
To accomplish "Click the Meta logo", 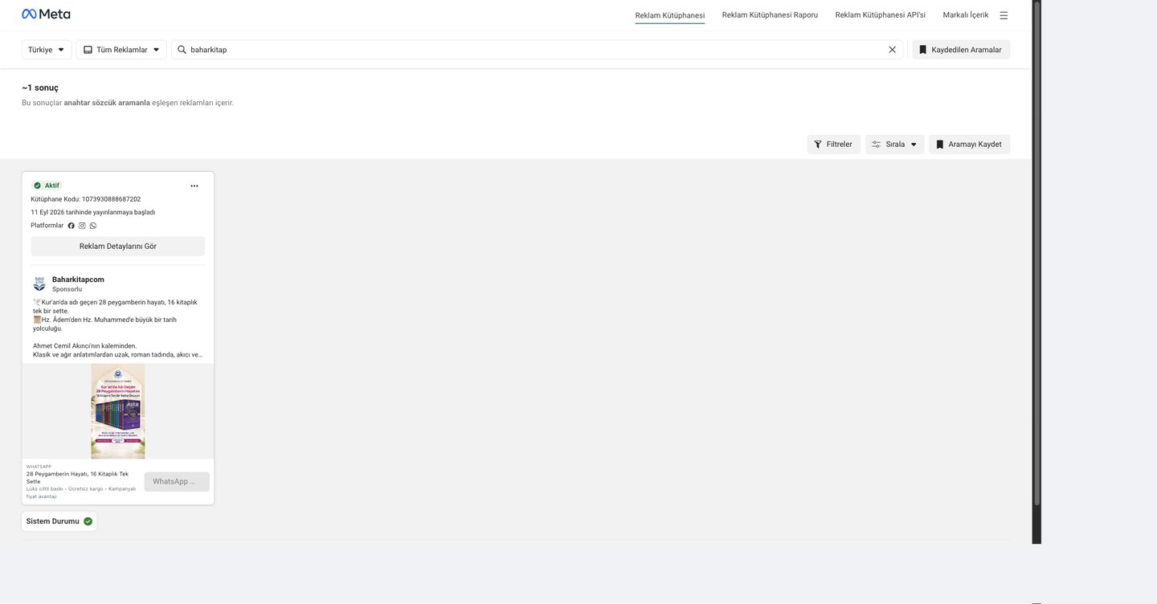I will [46, 14].
